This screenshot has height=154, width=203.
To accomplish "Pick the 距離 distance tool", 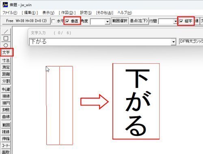I will click(x=6, y=74).
